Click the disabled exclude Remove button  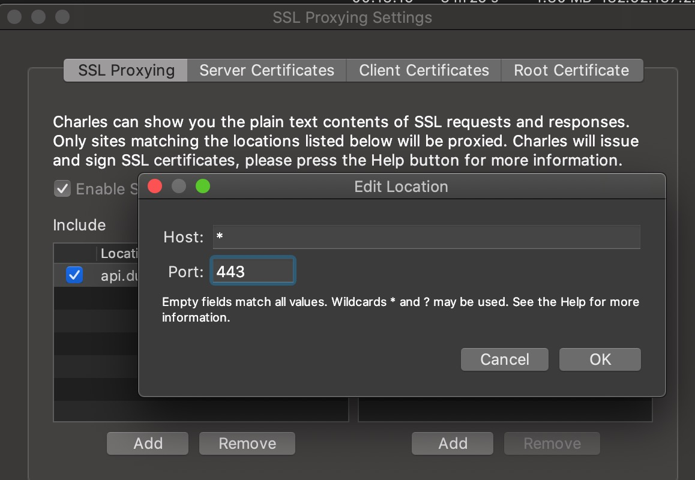pyautogui.click(x=551, y=443)
